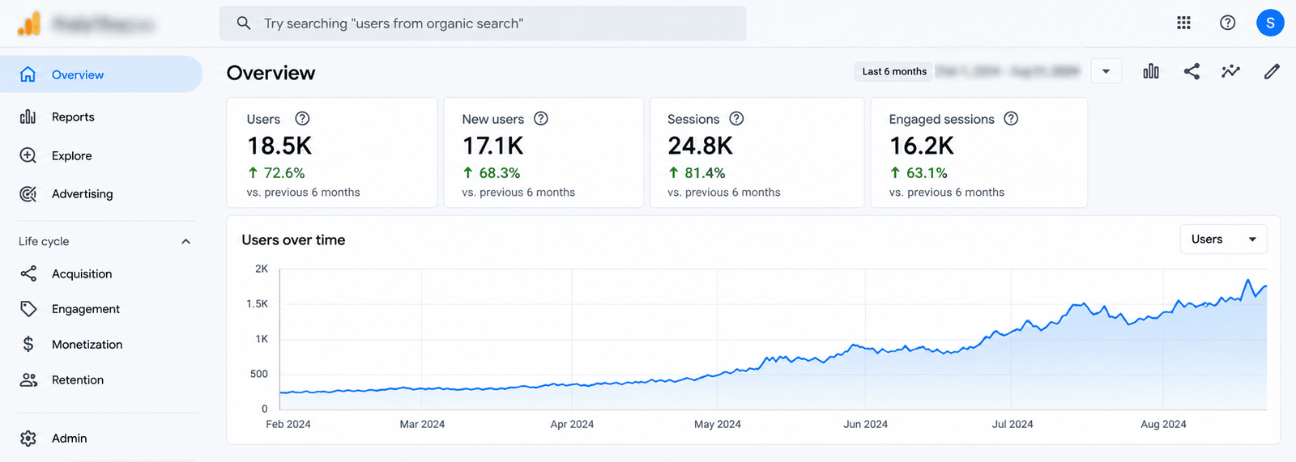Click the 81.4% change value

click(x=705, y=173)
